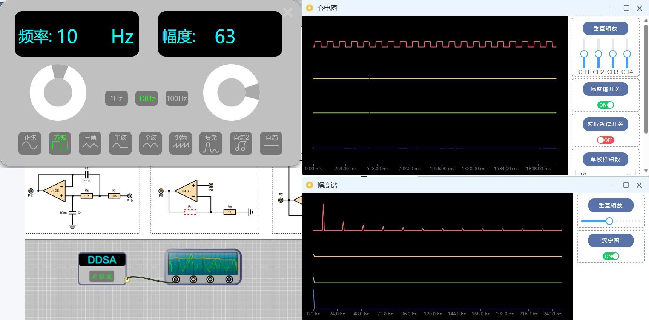Toggle the Hanning window ON switch
This screenshot has height=320, width=649.
611,256
